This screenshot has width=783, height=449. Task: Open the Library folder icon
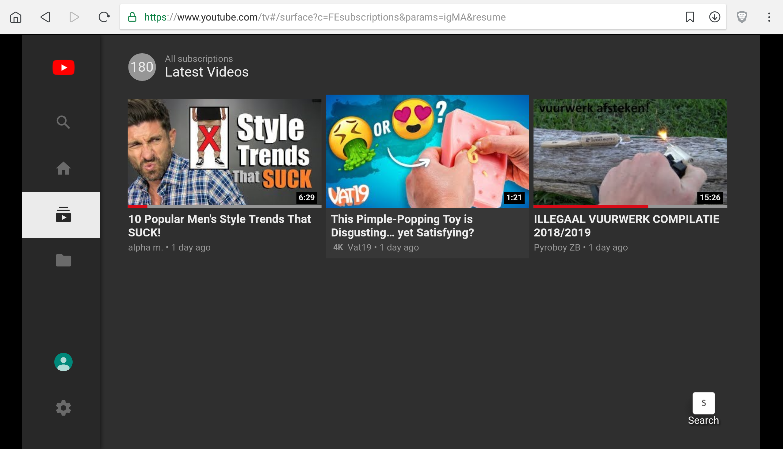(63, 260)
